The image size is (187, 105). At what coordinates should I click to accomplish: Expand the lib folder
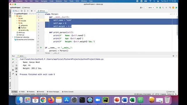(17, 23)
